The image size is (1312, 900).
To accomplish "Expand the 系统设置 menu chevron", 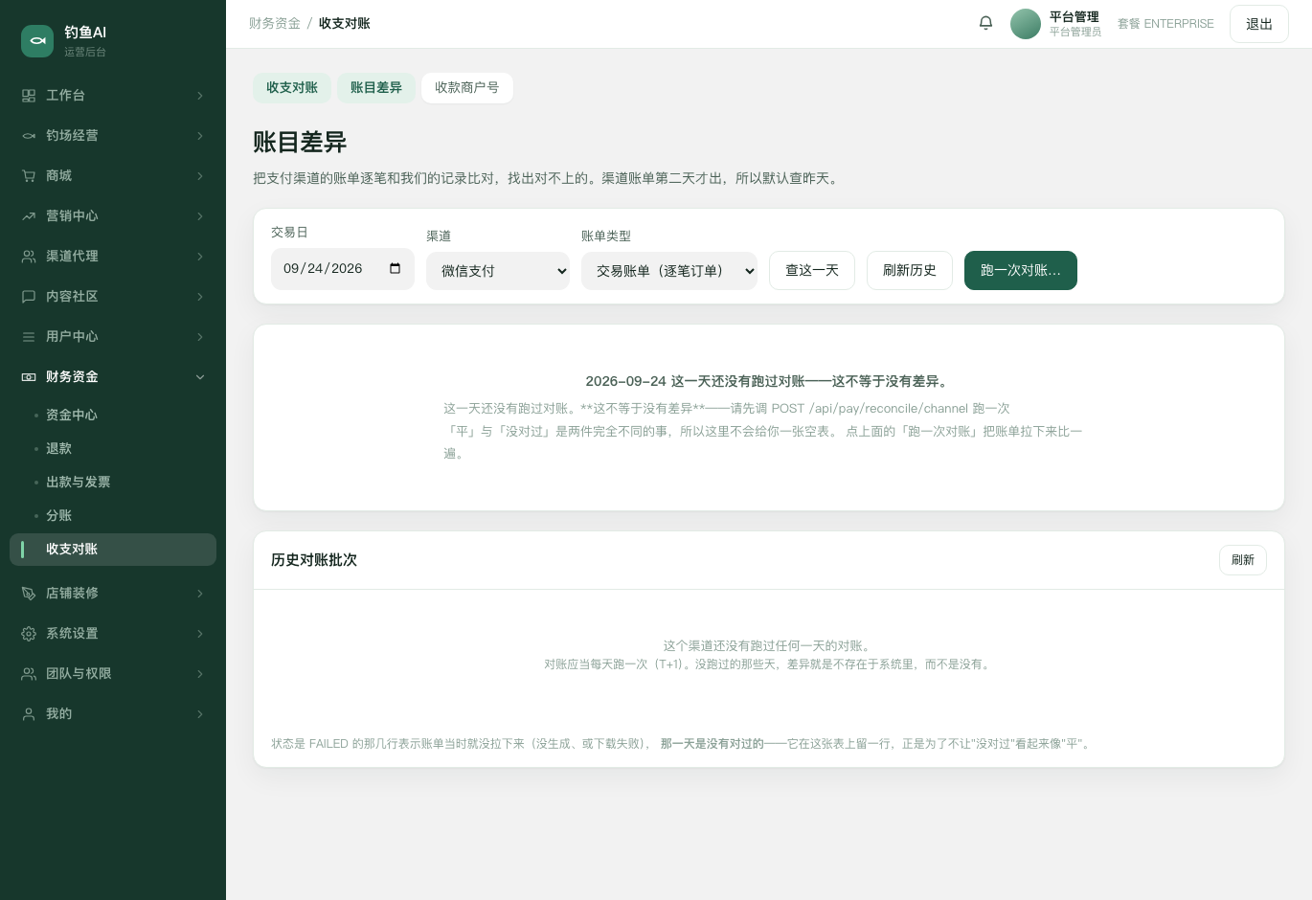I will [200, 634].
